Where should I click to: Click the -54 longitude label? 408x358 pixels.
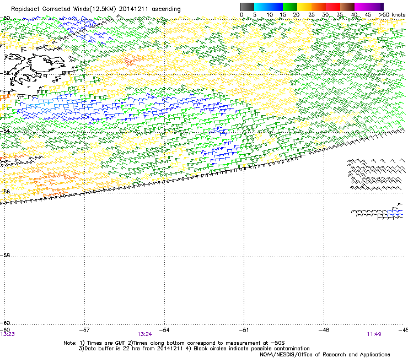(164, 330)
